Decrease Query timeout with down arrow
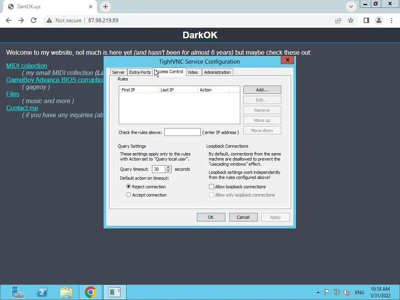Image resolution: width=400 pixels, height=300 pixels. (x=168, y=171)
